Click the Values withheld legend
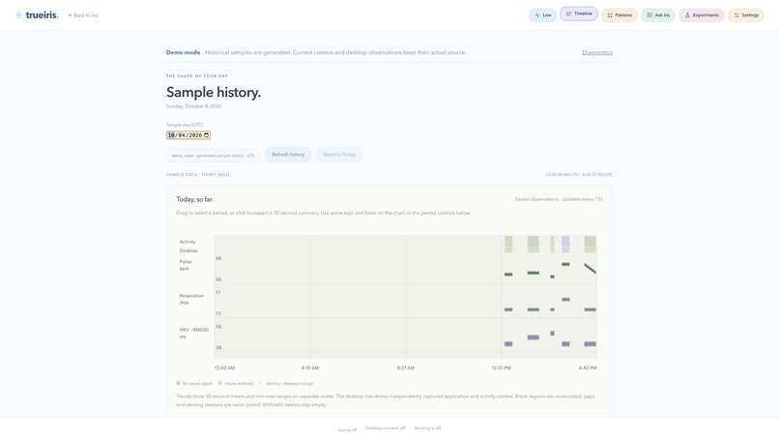 click(236, 383)
